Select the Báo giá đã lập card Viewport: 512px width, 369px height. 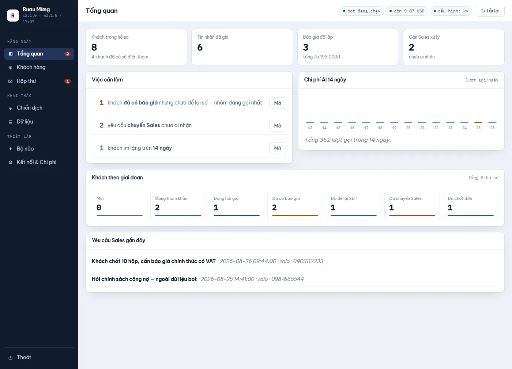click(x=348, y=47)
